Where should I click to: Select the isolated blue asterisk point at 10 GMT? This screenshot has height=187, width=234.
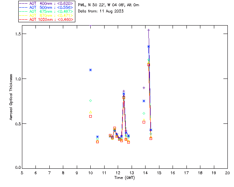pos(90,70)
